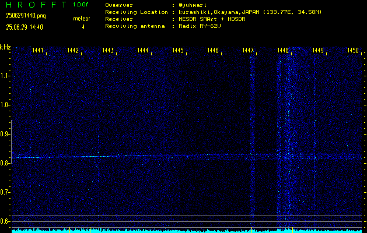Click the 1444 time axis label
This screenshot has width=367, height=233.
tap(142, 50)
